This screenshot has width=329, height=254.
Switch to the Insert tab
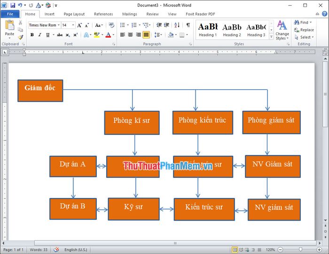[49, 14]
